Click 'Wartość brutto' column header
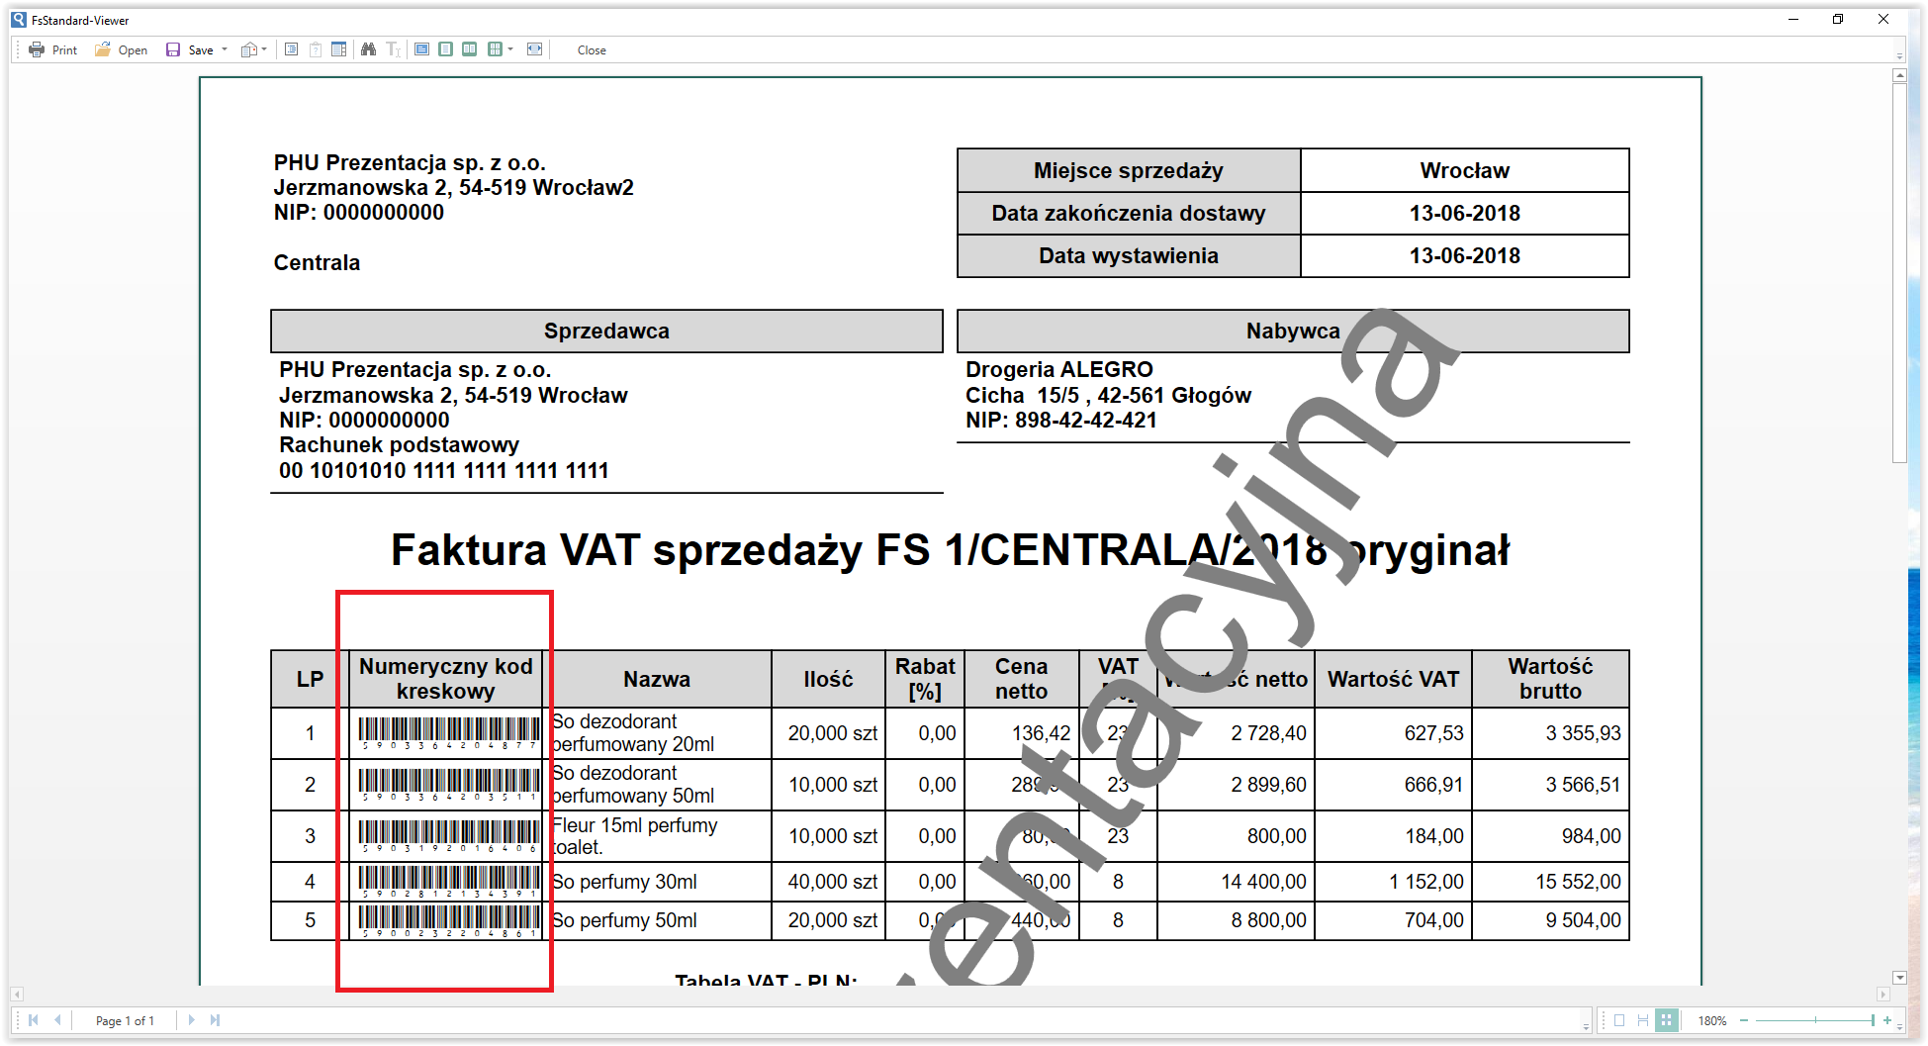 click(1550, 679)
